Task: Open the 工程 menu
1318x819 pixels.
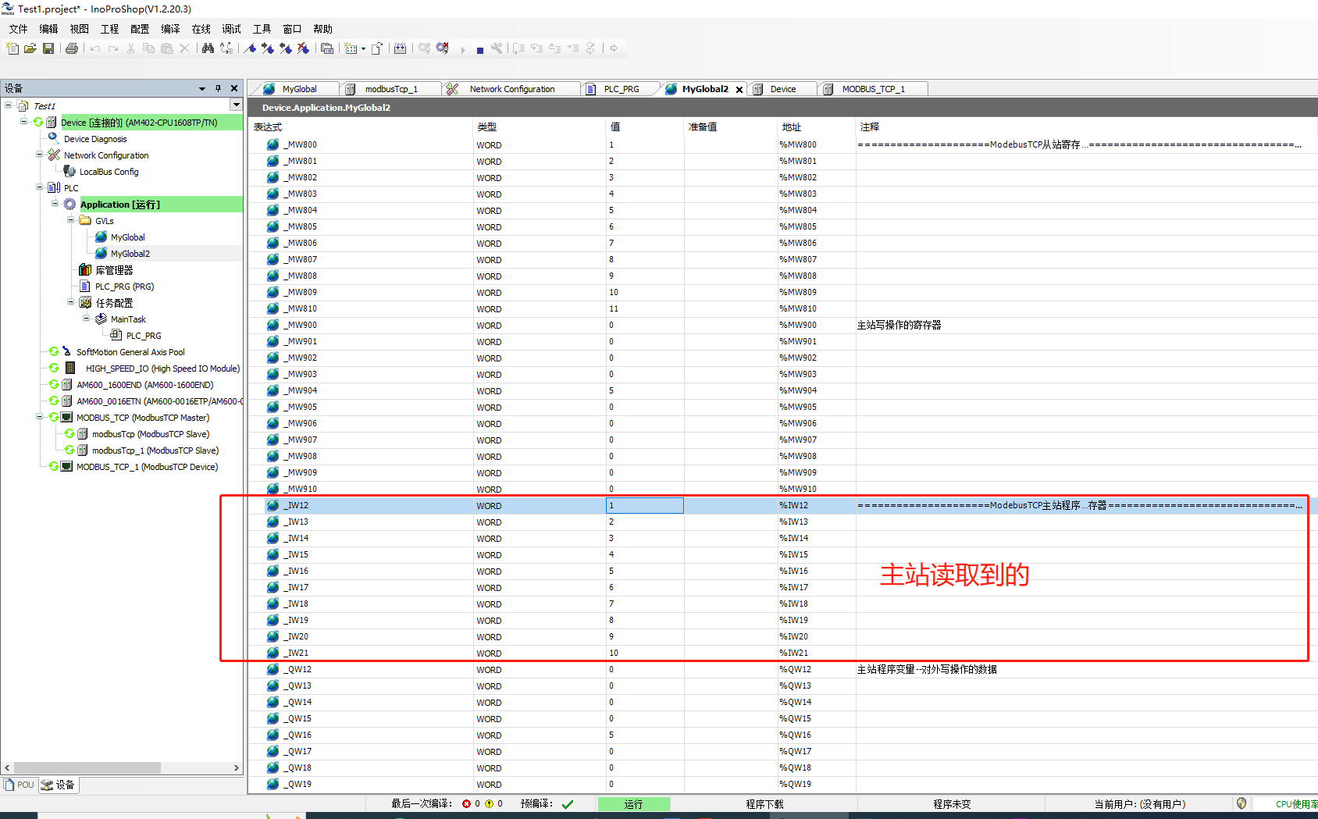Action: click(x=109, y=29)
